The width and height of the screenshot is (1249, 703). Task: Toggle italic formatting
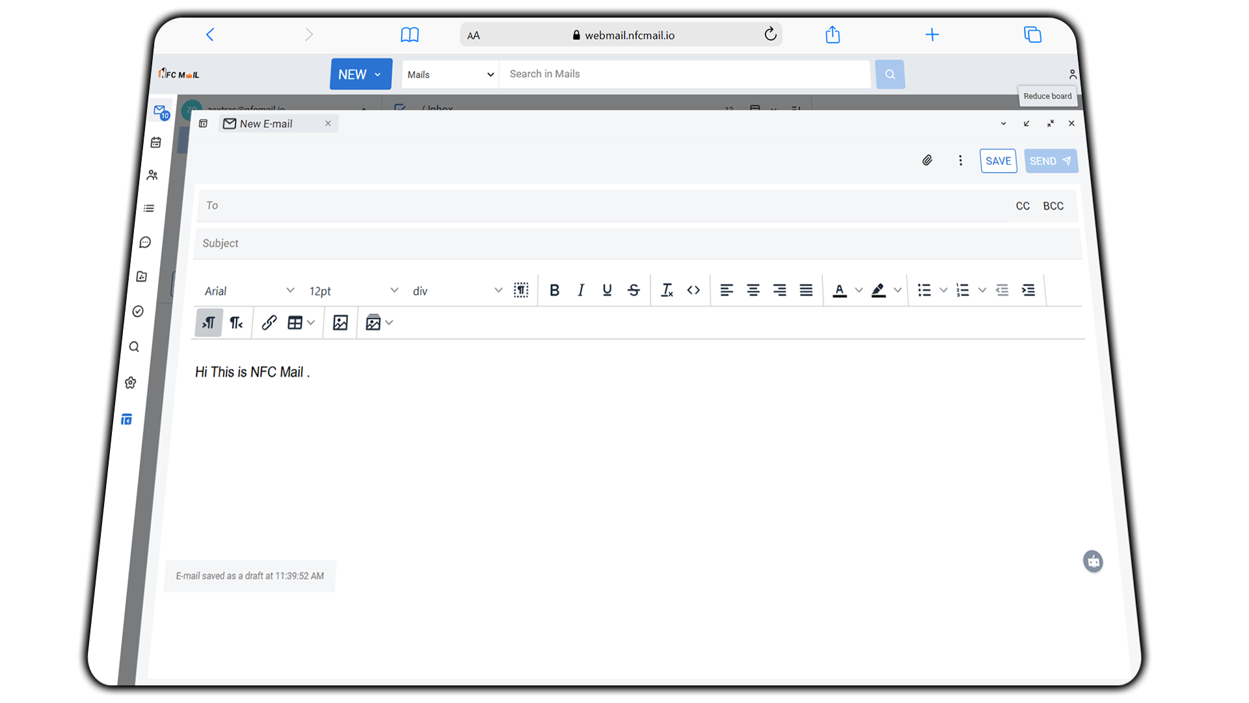click(581, 290)
